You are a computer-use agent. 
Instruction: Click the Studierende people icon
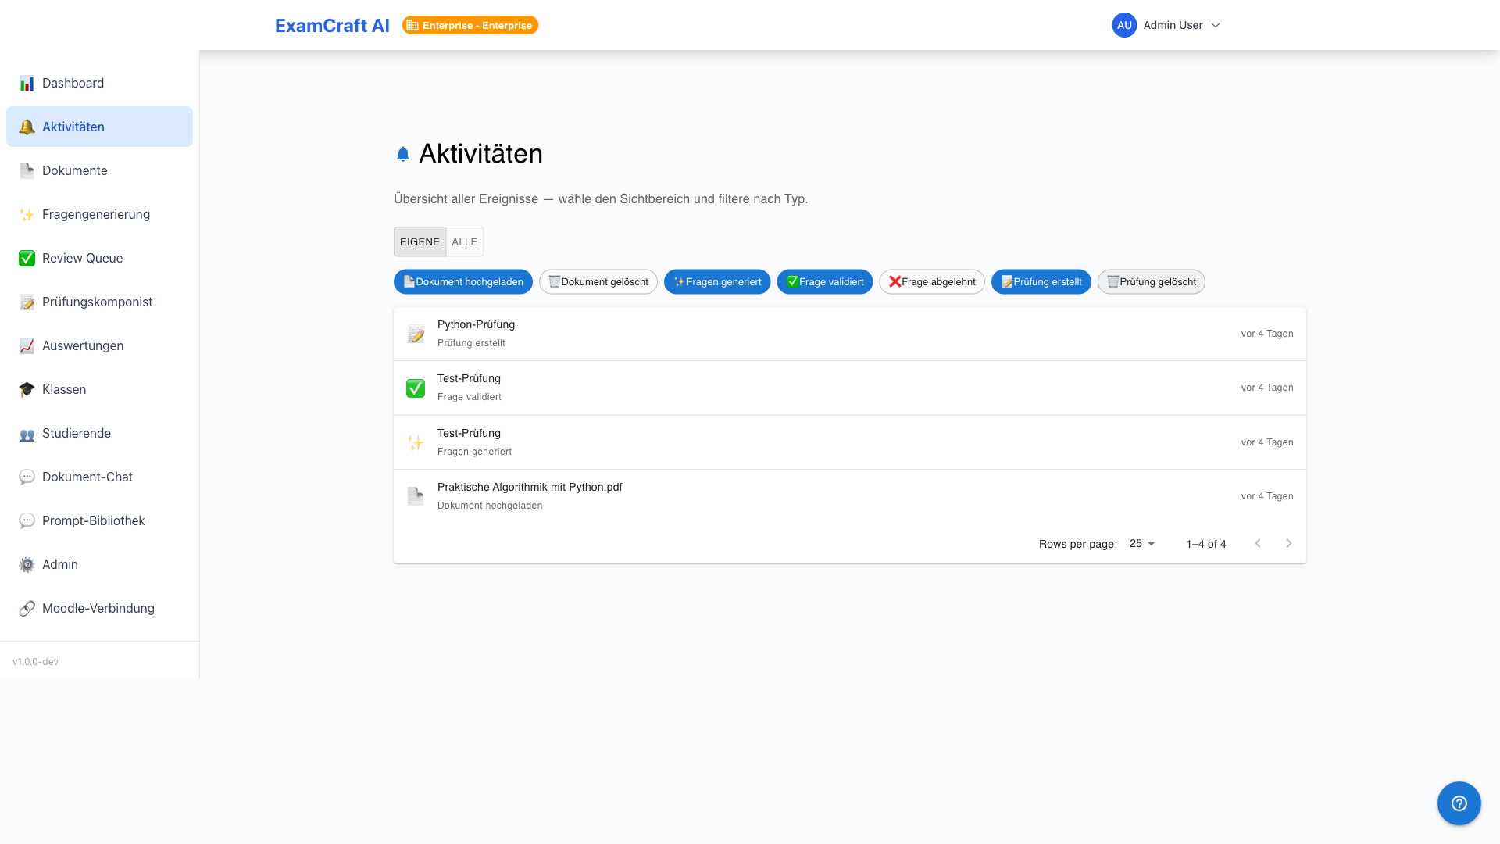click(27, 434)
